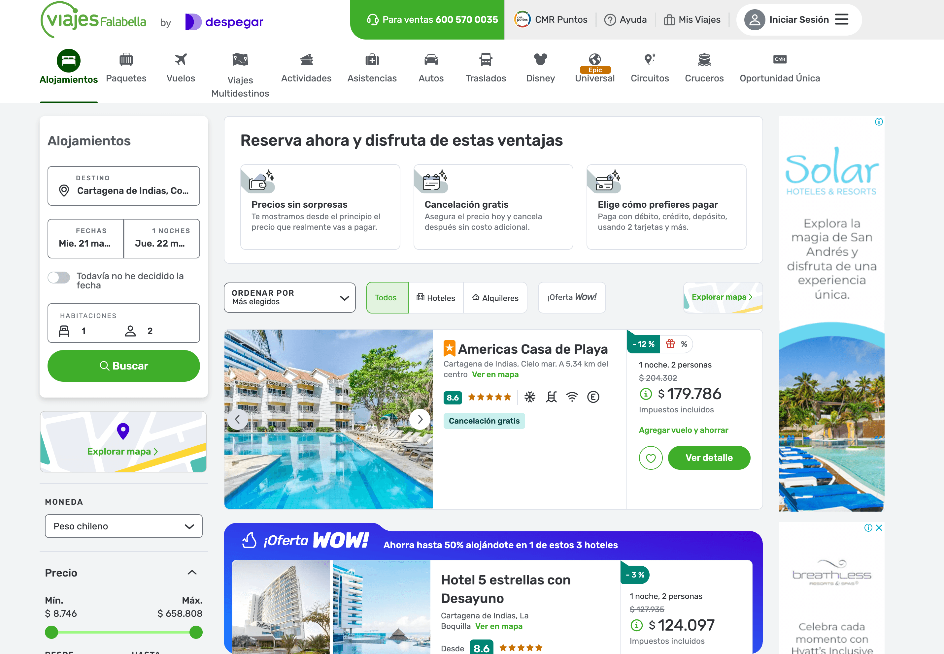
Task: Open the 'Ordenar por' sort dropdown
Action: (x=289, y=297)
